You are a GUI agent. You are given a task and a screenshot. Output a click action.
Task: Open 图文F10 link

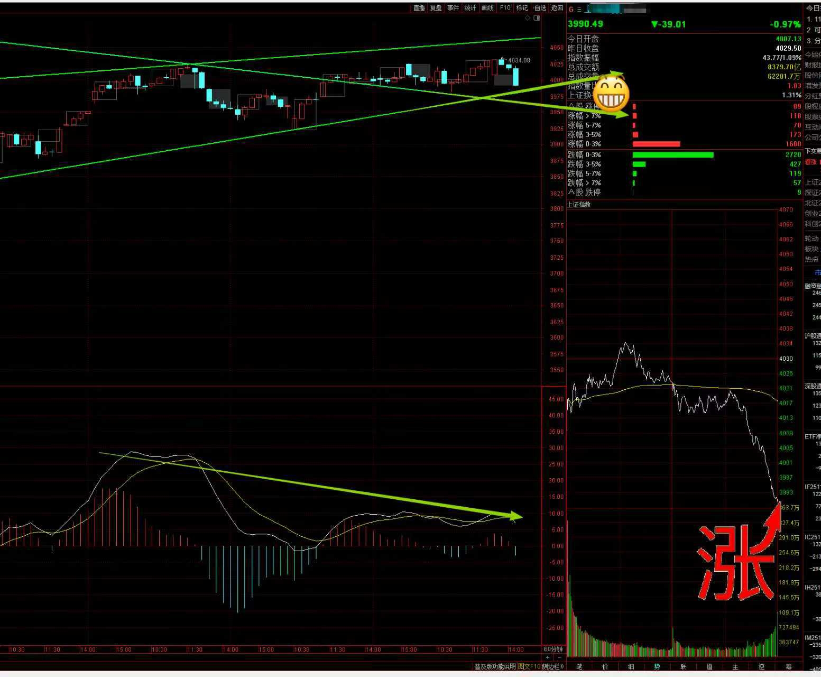click(530, 666)
